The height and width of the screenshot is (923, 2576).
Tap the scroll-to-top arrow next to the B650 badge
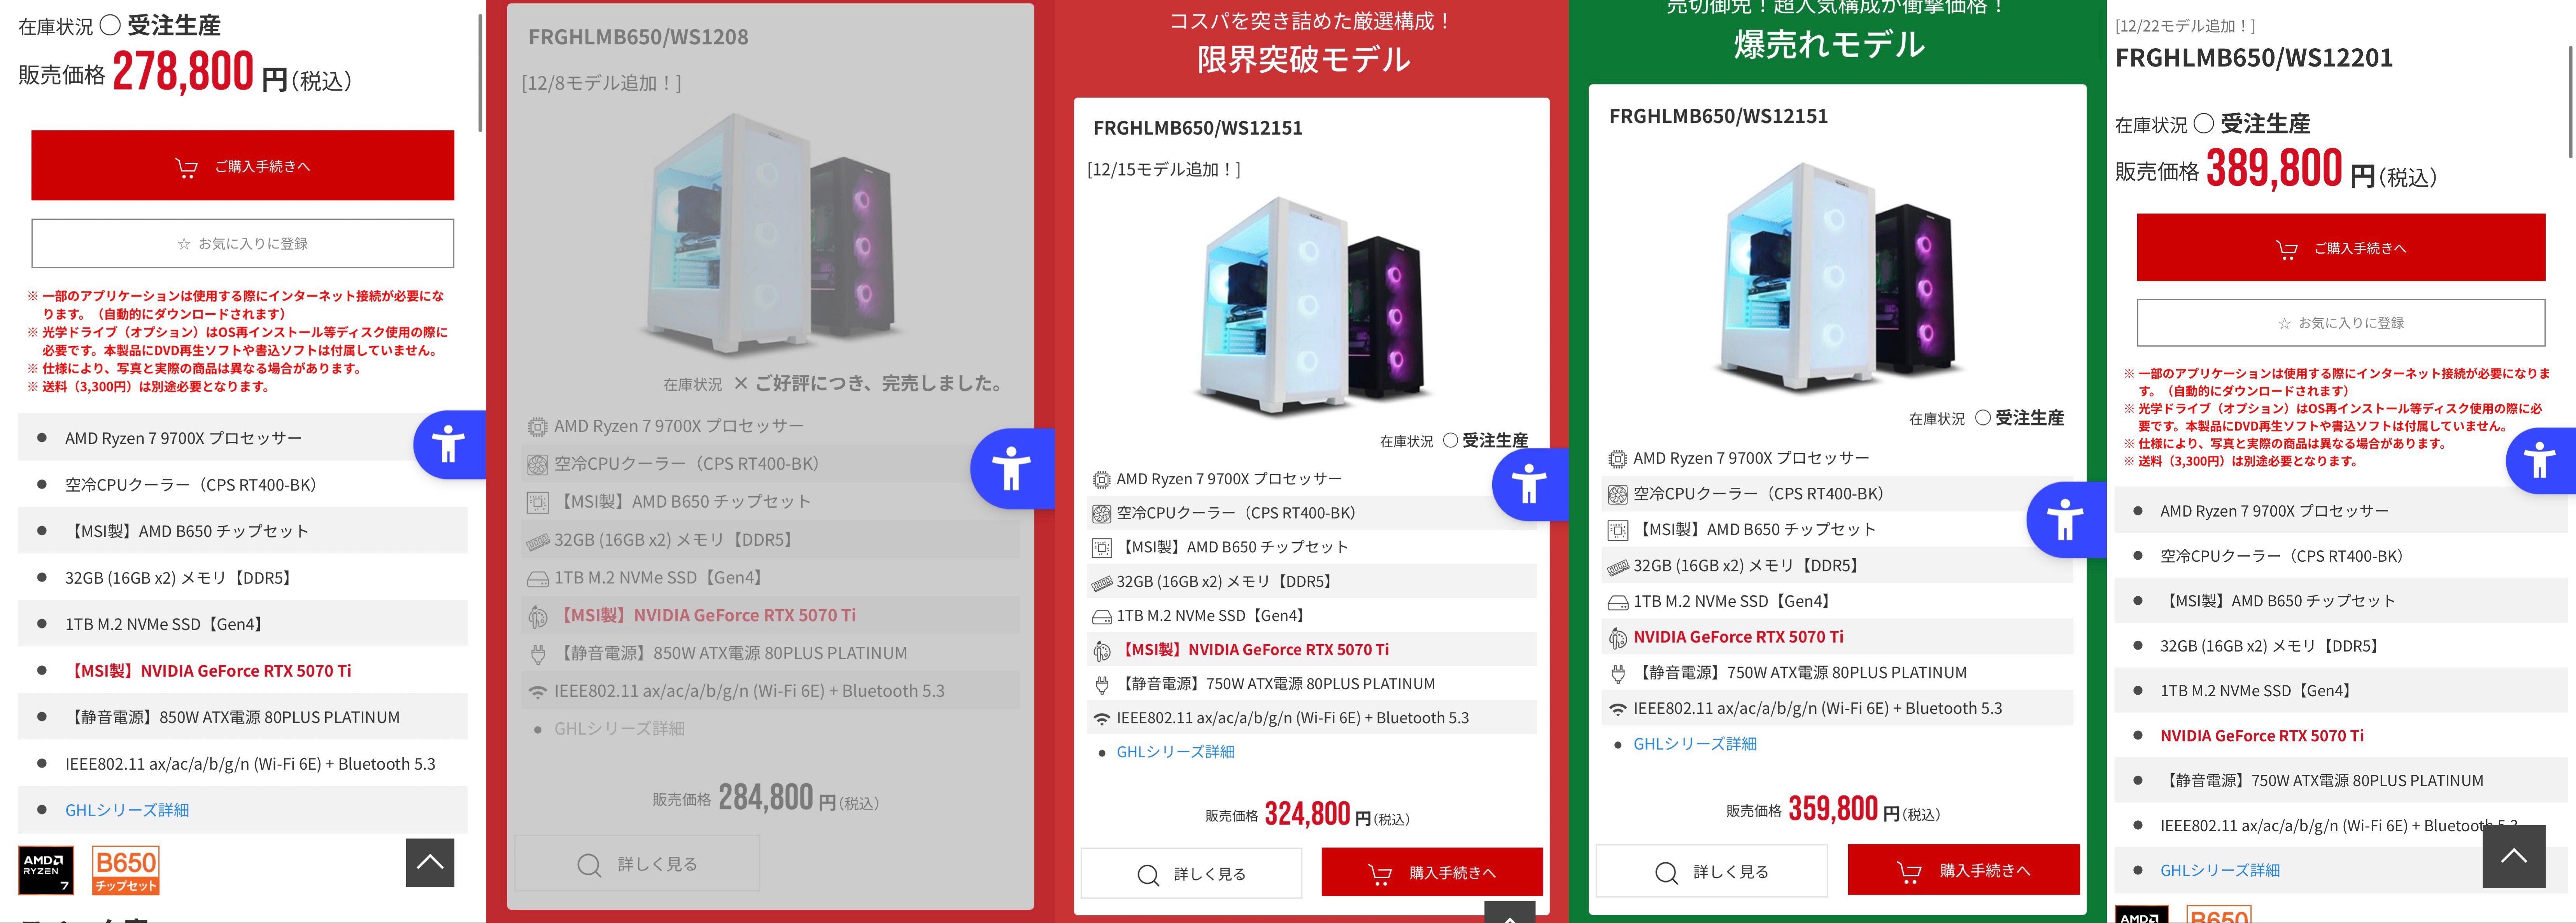pos(430,862)
